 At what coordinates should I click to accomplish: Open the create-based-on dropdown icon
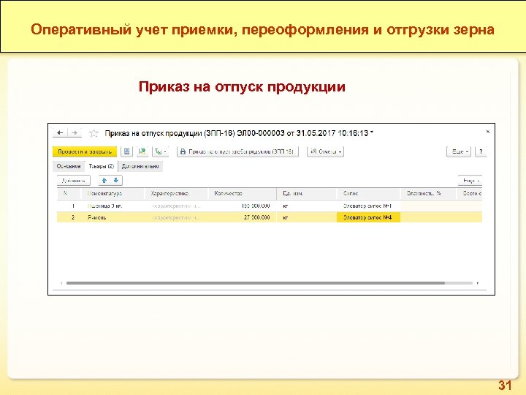[x=160, y=151]
